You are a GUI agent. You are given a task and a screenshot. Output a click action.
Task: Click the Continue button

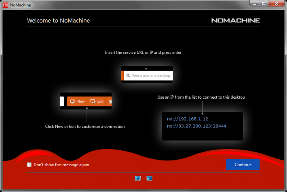243,165
